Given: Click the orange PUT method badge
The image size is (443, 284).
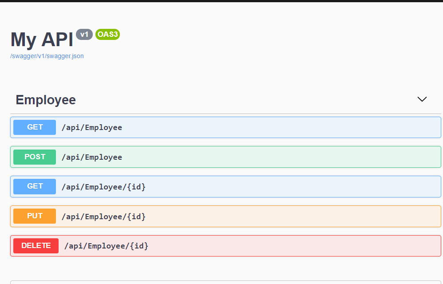Looking at the screenshot, I should click(x=35, y=216).
